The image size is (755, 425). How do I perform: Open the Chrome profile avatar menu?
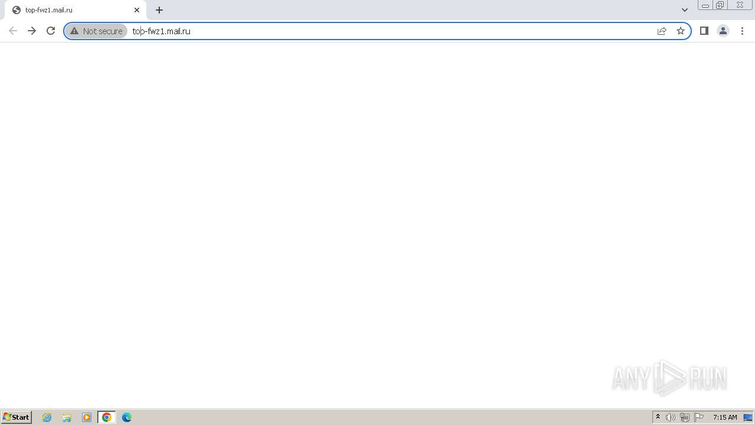[723, 31]
